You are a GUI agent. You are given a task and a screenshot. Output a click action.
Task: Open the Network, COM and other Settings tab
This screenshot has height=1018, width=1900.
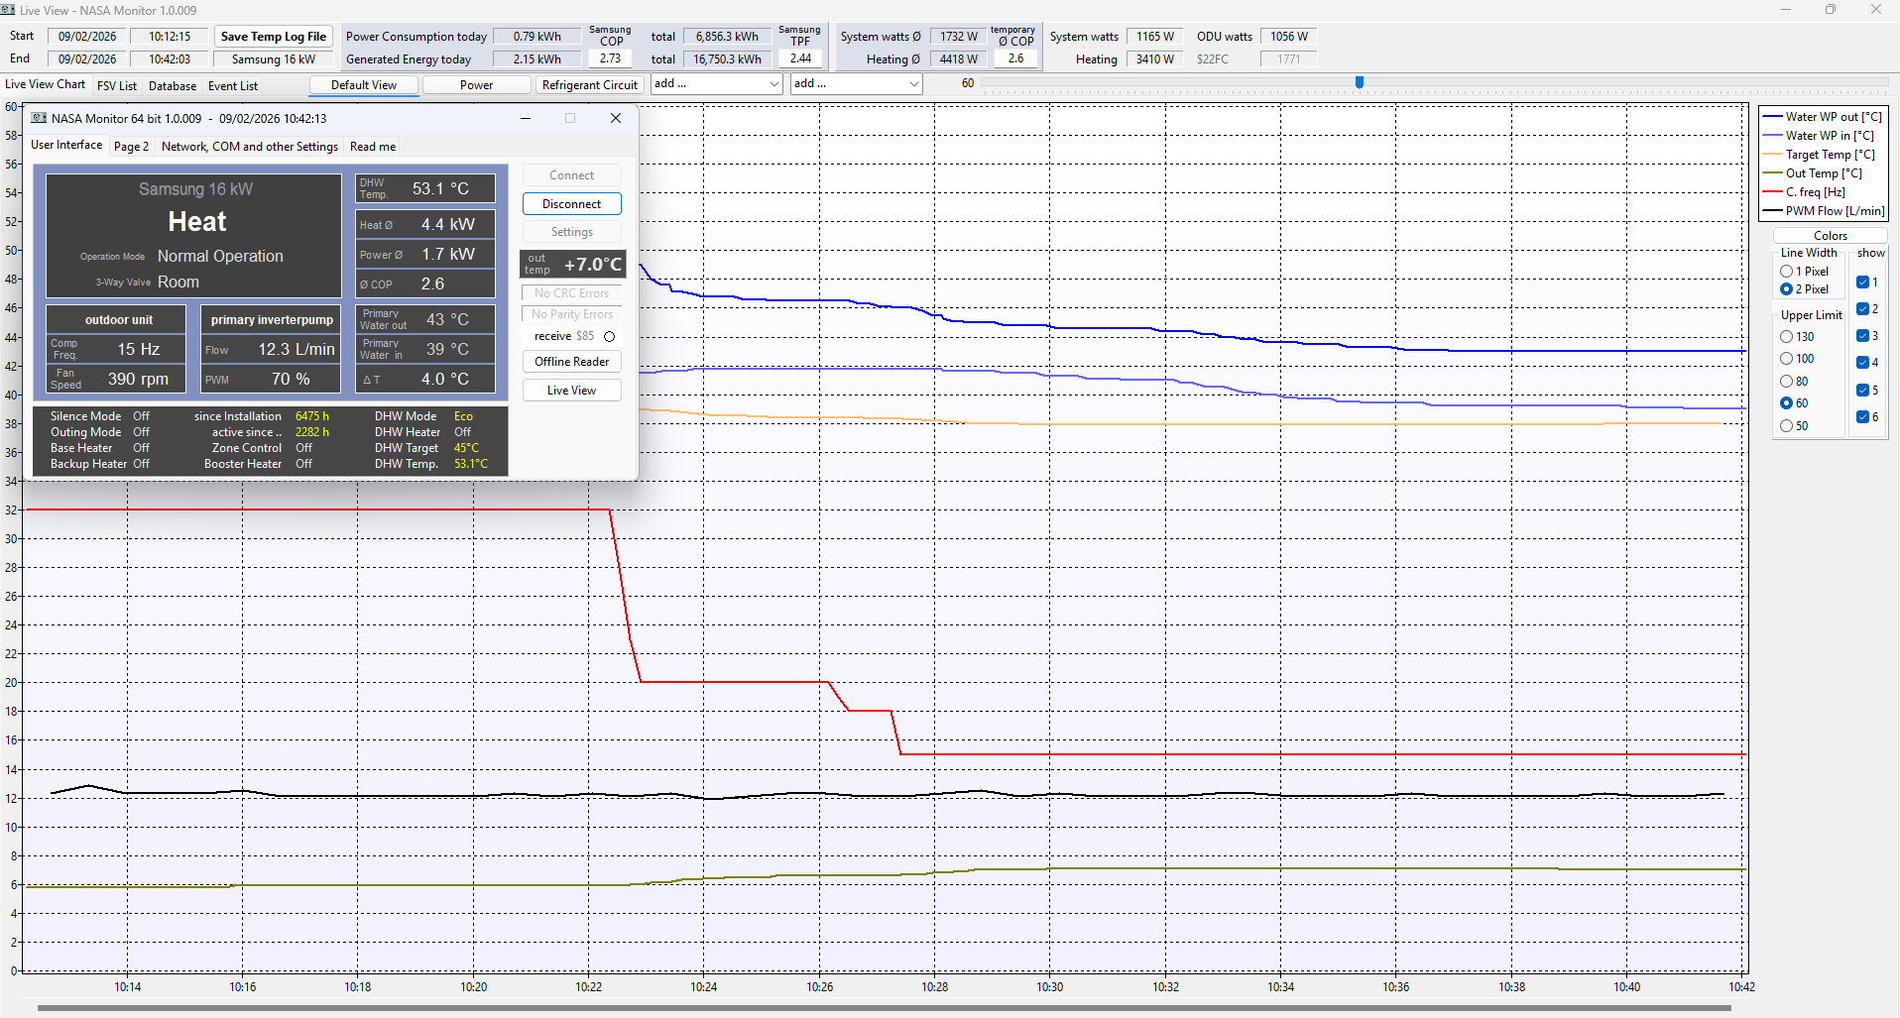click(249, 147)
